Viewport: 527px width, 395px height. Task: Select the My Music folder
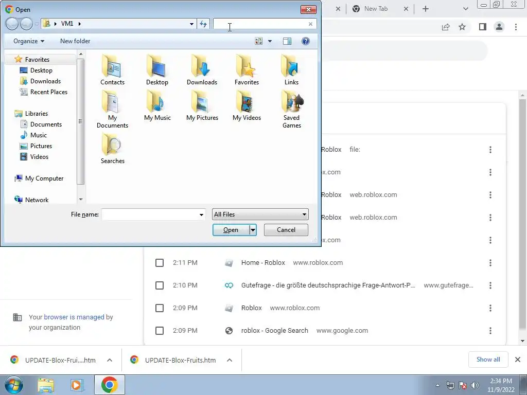(x=157, y=105)
